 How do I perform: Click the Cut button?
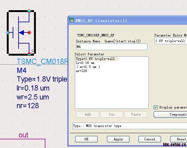pyautogui.click(x=112, y=115)
